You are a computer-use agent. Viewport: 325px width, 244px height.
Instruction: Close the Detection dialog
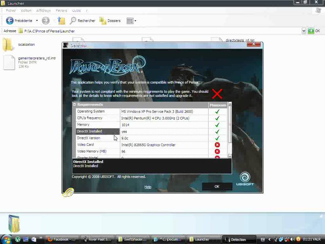(x=254, y=44)
